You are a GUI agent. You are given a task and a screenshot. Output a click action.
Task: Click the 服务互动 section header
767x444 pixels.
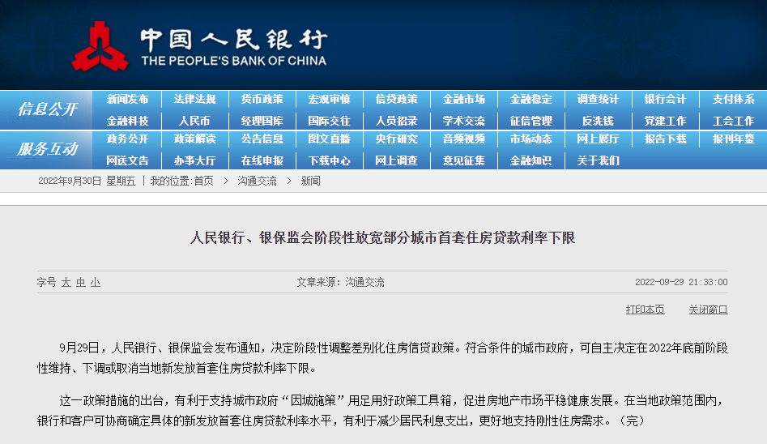(47, 149)
